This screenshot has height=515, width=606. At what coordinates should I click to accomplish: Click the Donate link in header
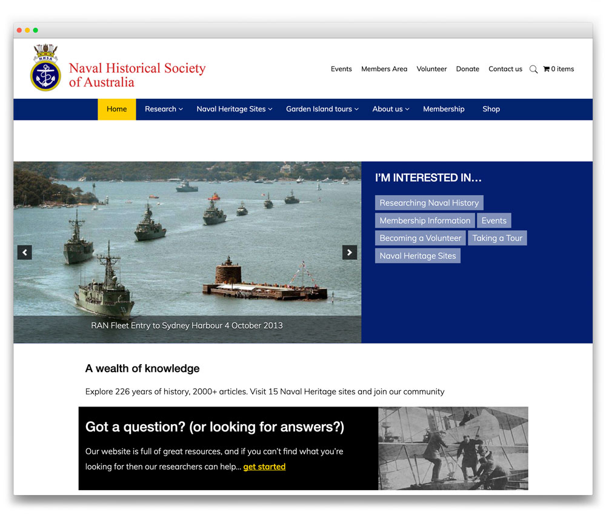coord(467,69)
